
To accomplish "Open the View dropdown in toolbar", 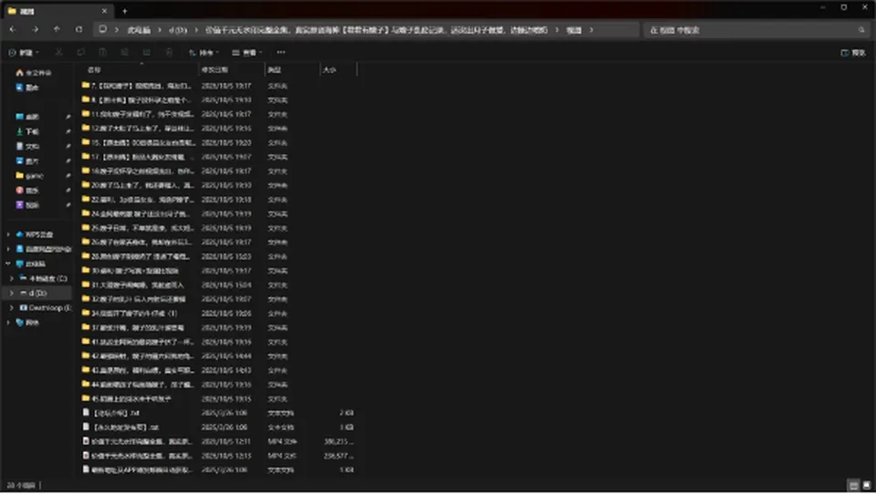I will pos(247,53).
